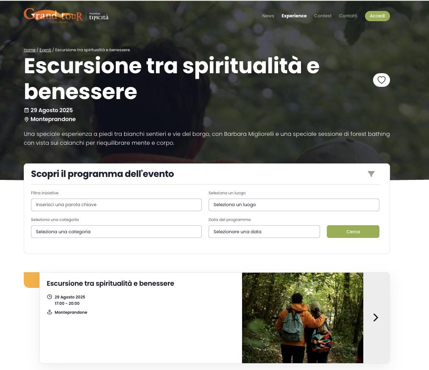Click the location pin beside Monteprandone heading
This screenshot has width=429, height=370.
(27, 119)
